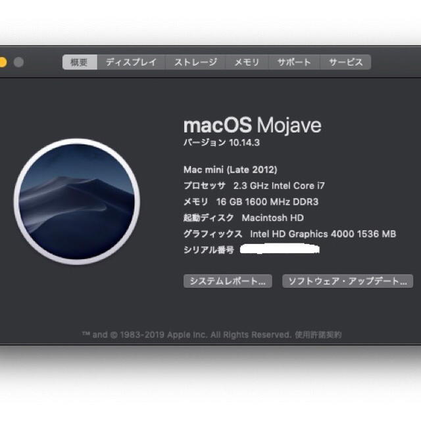Viewport: 421px width, 421px height.
Task: Open the ディスプレイ tab
Action: 132,62
